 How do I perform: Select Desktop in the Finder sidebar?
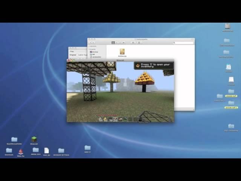94,52
